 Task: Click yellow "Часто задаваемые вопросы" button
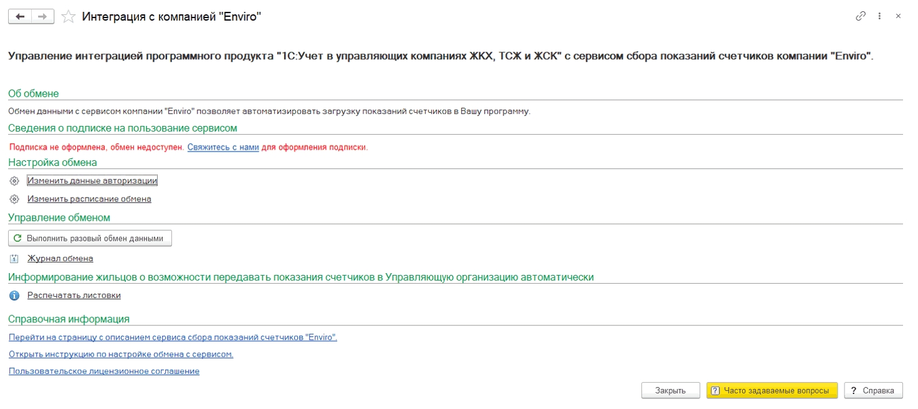[772, 390]
